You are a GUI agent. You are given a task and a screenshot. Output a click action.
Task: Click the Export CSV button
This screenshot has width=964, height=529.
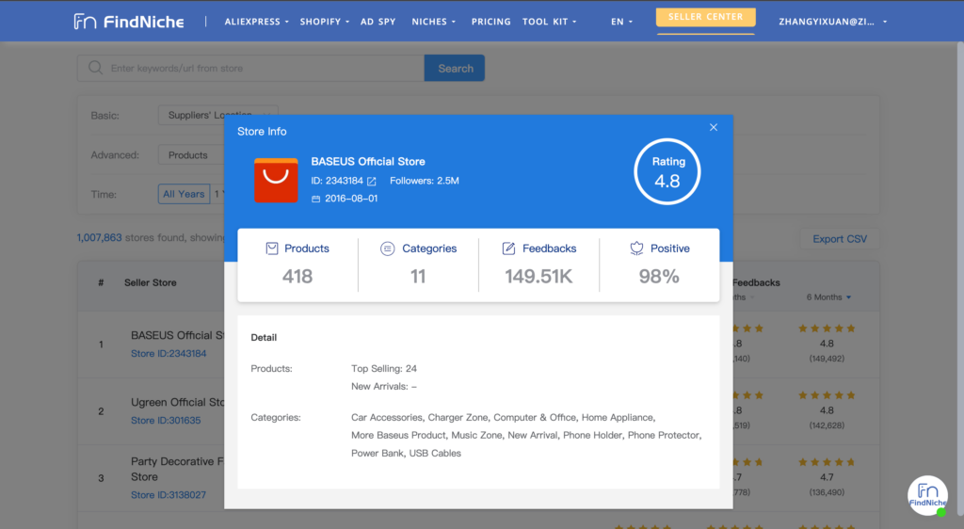point(840,239)
